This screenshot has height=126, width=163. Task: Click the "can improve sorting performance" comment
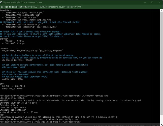(x=45, y=65)
